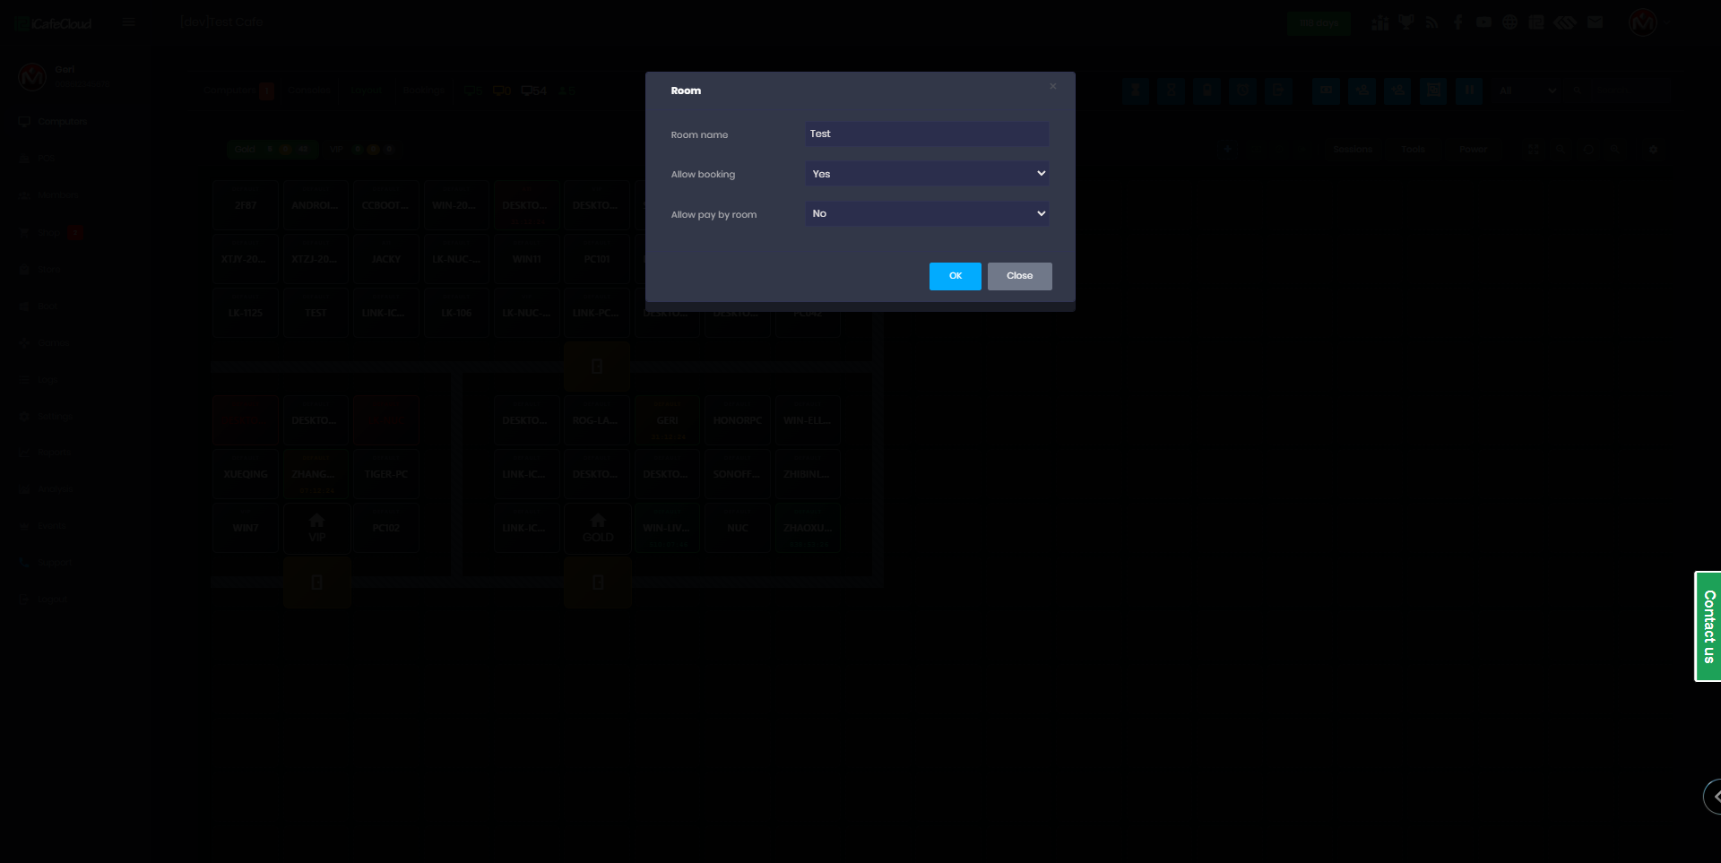Switch to the Consoles tab
1721x863 pixels.
coord(309,91)
